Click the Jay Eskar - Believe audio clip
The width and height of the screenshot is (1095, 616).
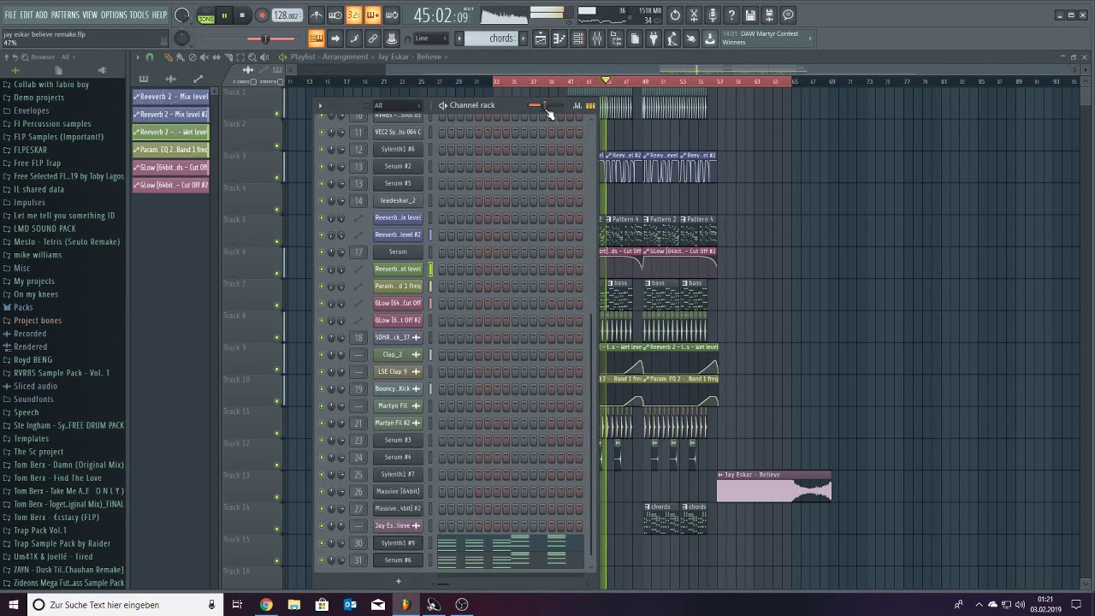[774, 486]
